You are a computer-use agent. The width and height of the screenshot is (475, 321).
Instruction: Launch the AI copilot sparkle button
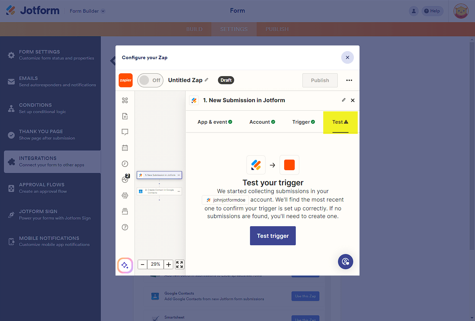coord(125,265)
